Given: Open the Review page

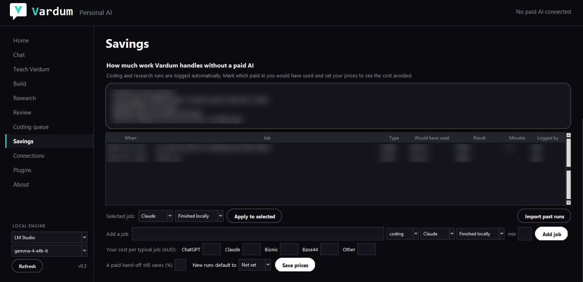Looking at the screenshot, I should 22,113.
